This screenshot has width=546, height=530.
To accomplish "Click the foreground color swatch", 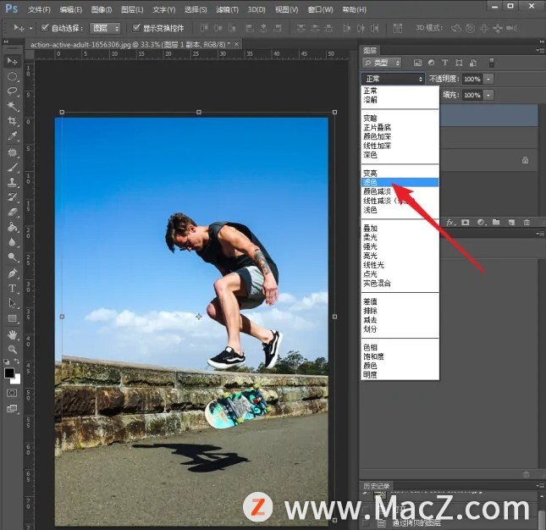I will click(x=9, y=373).
